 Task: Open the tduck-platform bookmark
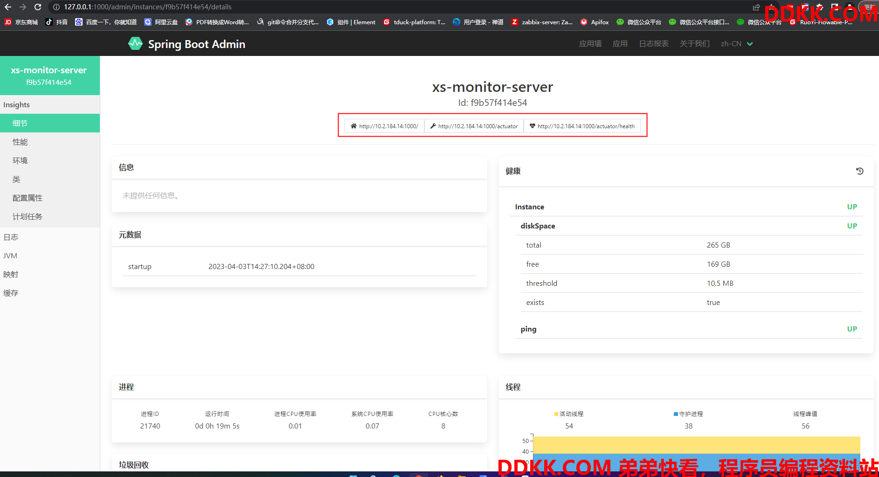point(414,22)
